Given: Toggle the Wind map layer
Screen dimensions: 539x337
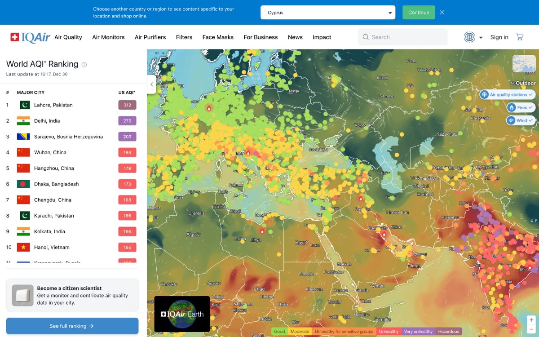Looking at the screenshot, I should 521,120.
